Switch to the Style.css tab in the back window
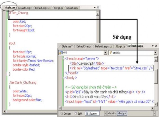159x117 pixels. [10, 7]
